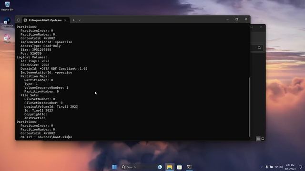Open Terminal from the taskbar
This screenshot has height=171, width=305.
tap(189, 167)
